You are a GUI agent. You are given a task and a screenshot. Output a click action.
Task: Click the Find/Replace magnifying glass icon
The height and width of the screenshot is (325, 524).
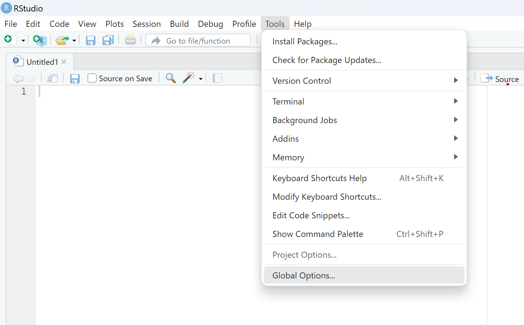pos(171,78)
